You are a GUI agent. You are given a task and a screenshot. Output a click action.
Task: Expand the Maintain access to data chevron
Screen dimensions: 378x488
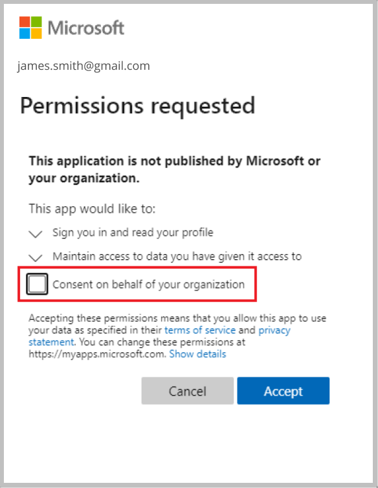(36, 257)
